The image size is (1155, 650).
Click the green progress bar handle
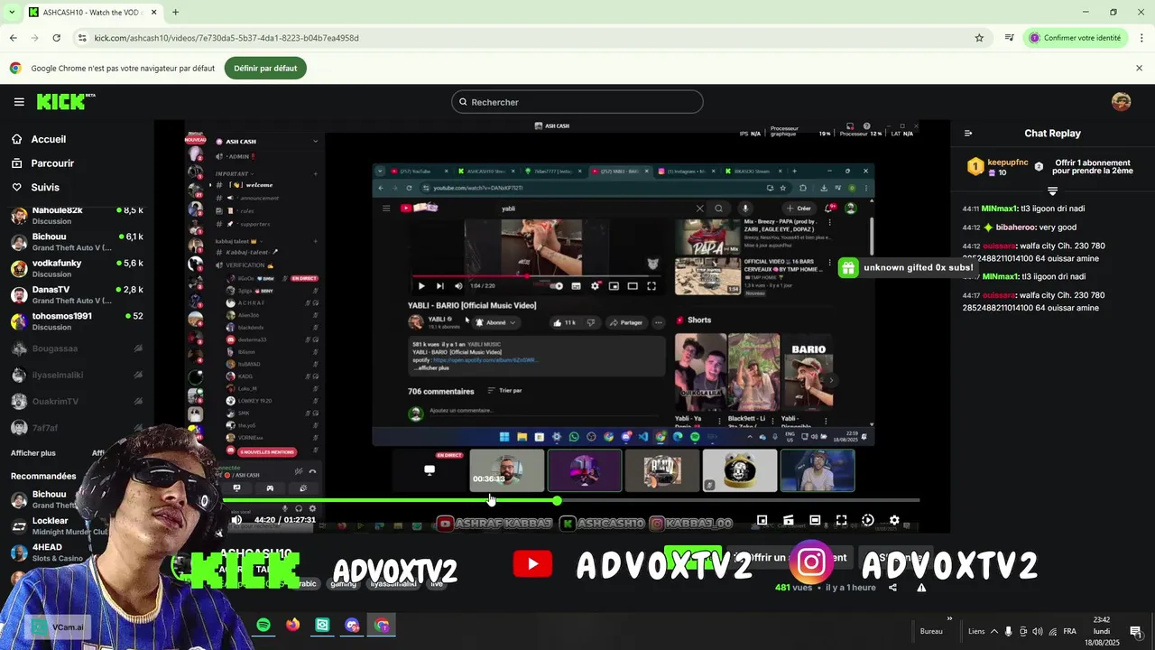(557, 500)
